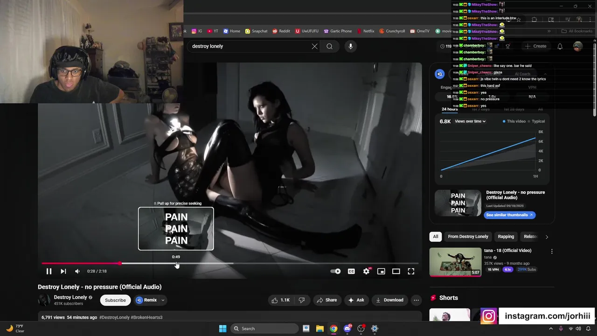Image resolution: width=597 pixels, height=336 pixels.
Task: Click the PAIN thumbnail in the stats panel
Action: 458,203
